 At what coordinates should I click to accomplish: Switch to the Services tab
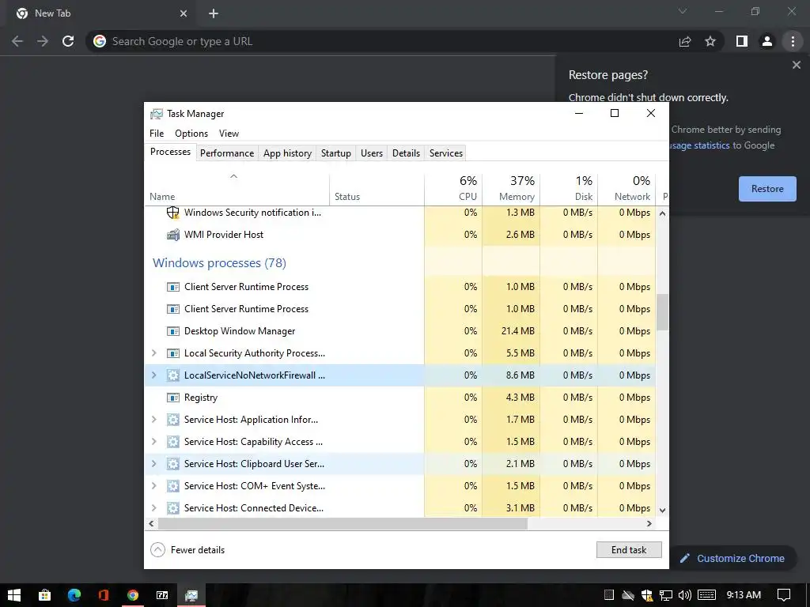coord(446,153)
